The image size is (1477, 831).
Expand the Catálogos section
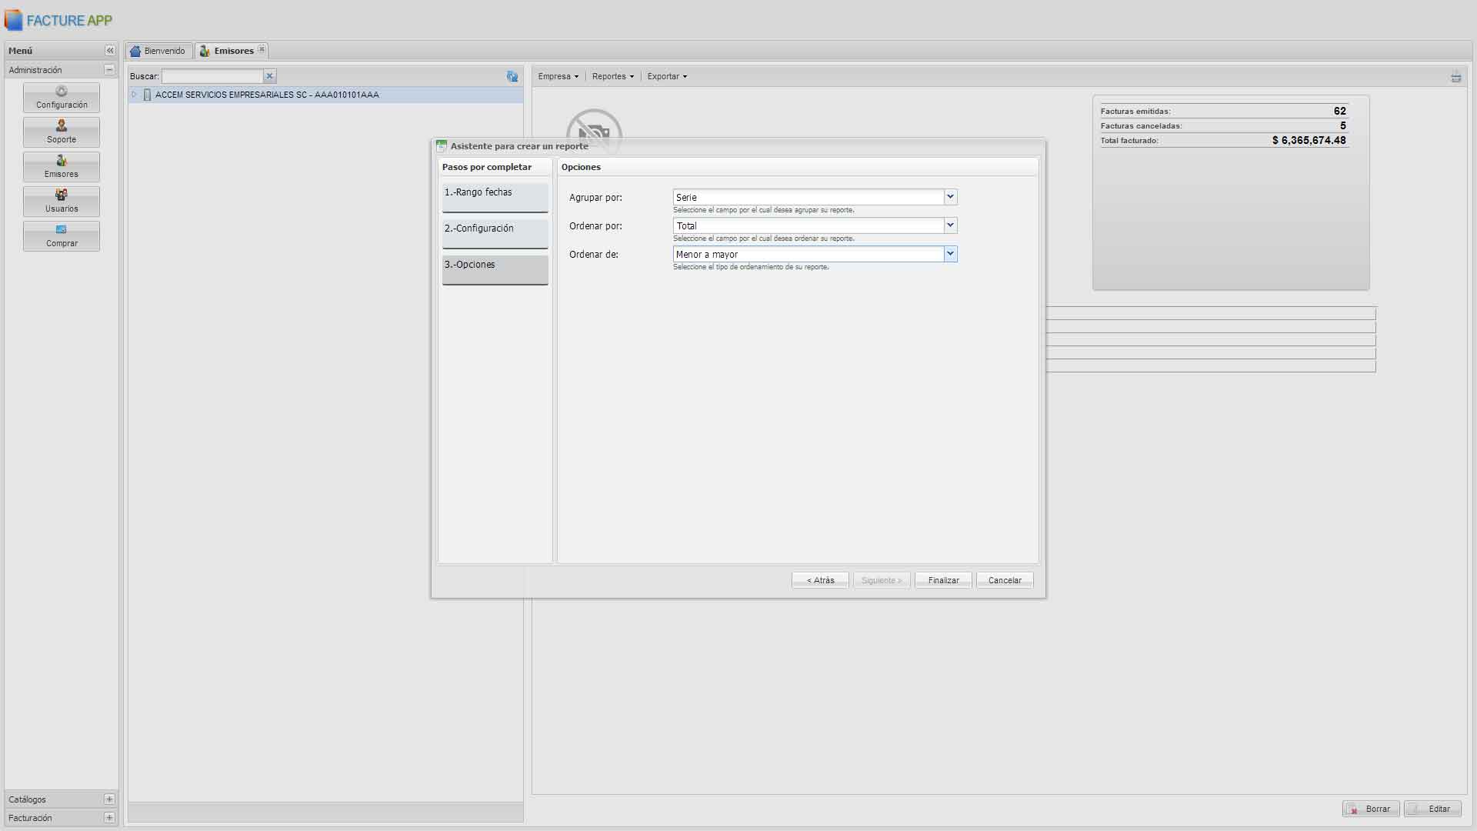tap(109, 799)
